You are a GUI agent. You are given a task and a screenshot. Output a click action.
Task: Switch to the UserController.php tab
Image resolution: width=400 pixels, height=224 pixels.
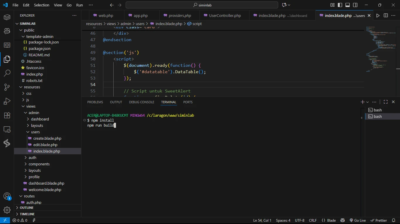(225, 15)
